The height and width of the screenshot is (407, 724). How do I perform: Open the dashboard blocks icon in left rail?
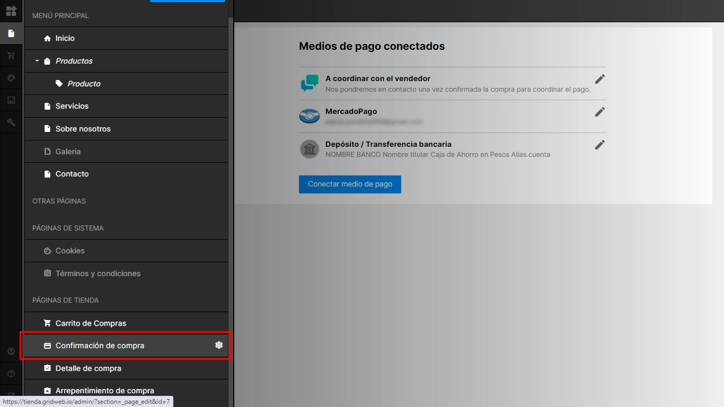[x=11, y=11]
